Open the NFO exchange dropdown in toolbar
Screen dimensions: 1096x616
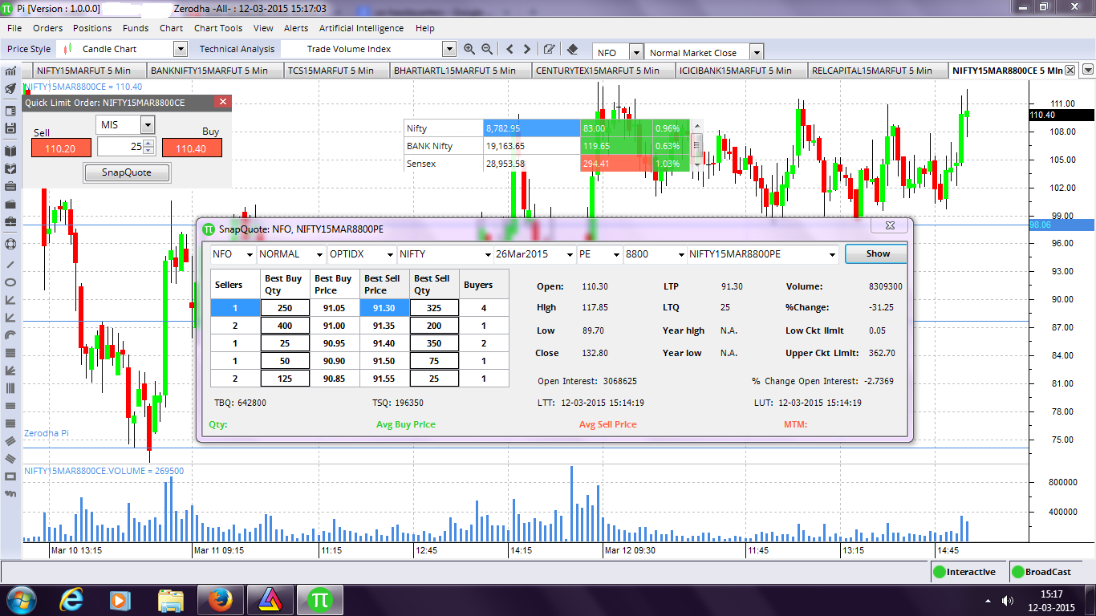pyautogui.click(x=636, y=52)
